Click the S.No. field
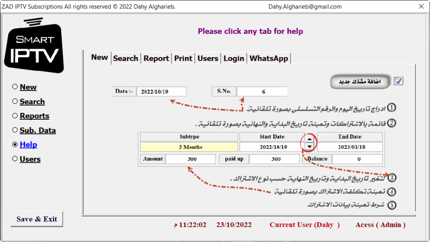 tap(262, 92)
